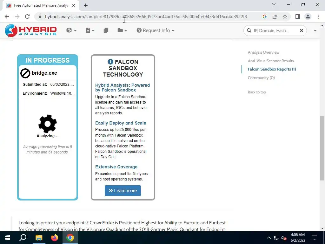Open the folder icon dropdown in navbar
Viewport: 325px width, 244px height.
point(122,30)
